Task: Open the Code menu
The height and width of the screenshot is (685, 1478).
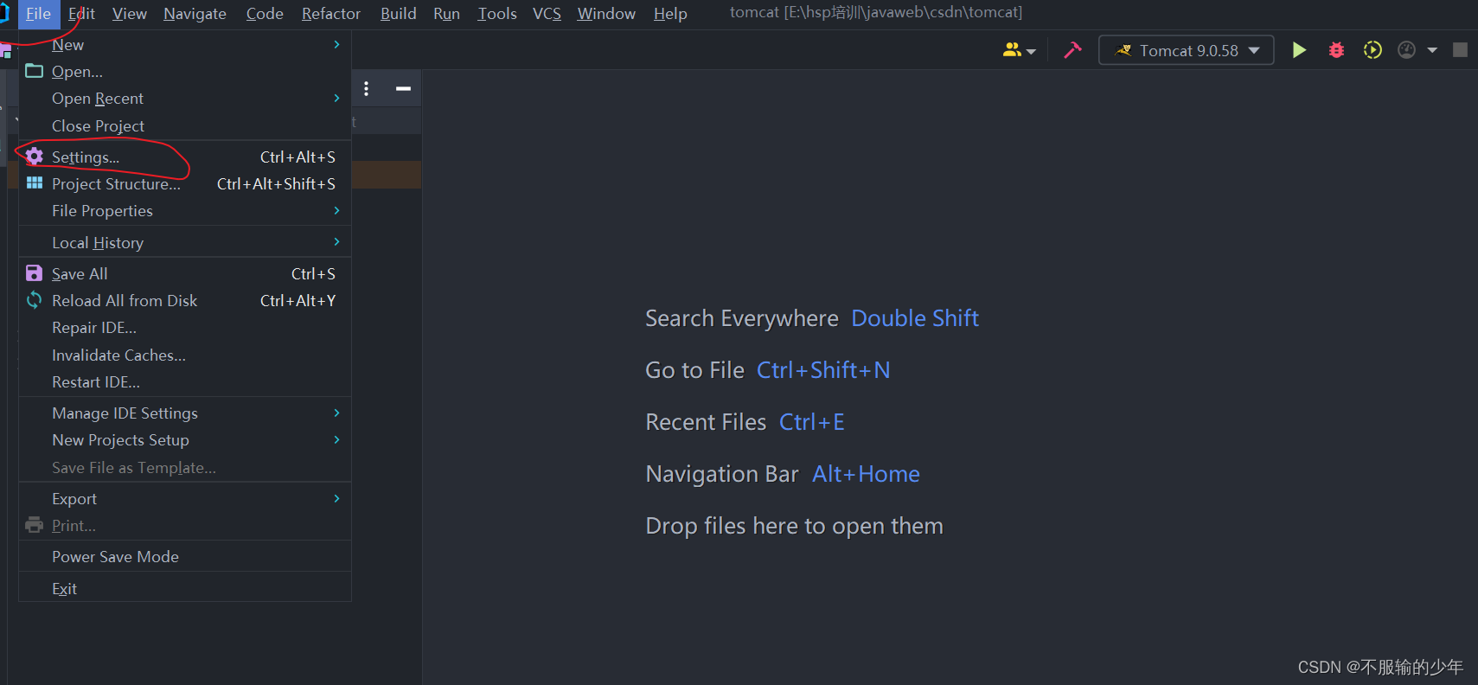Action: point(265,14)
